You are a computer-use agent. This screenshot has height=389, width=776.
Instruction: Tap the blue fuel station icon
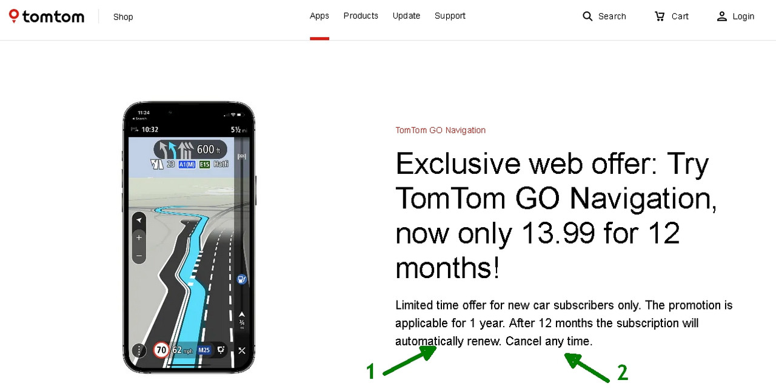click(241, 279)
